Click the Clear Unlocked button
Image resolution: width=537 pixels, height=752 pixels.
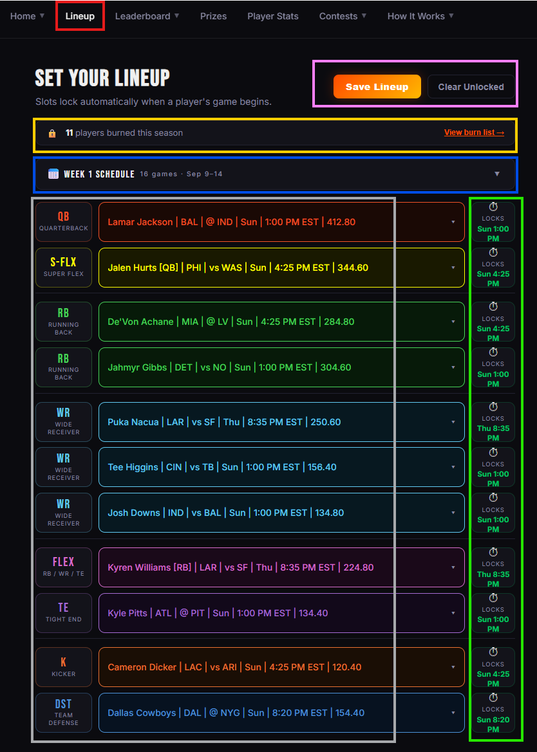click(x=471, y=87)
